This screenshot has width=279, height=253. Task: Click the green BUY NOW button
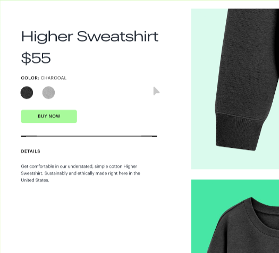pyautogui.click(x=49, y=116)
